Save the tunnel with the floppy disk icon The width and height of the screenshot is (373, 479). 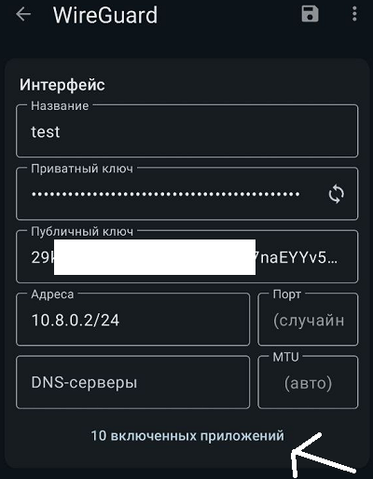click(x=310, y=14)
